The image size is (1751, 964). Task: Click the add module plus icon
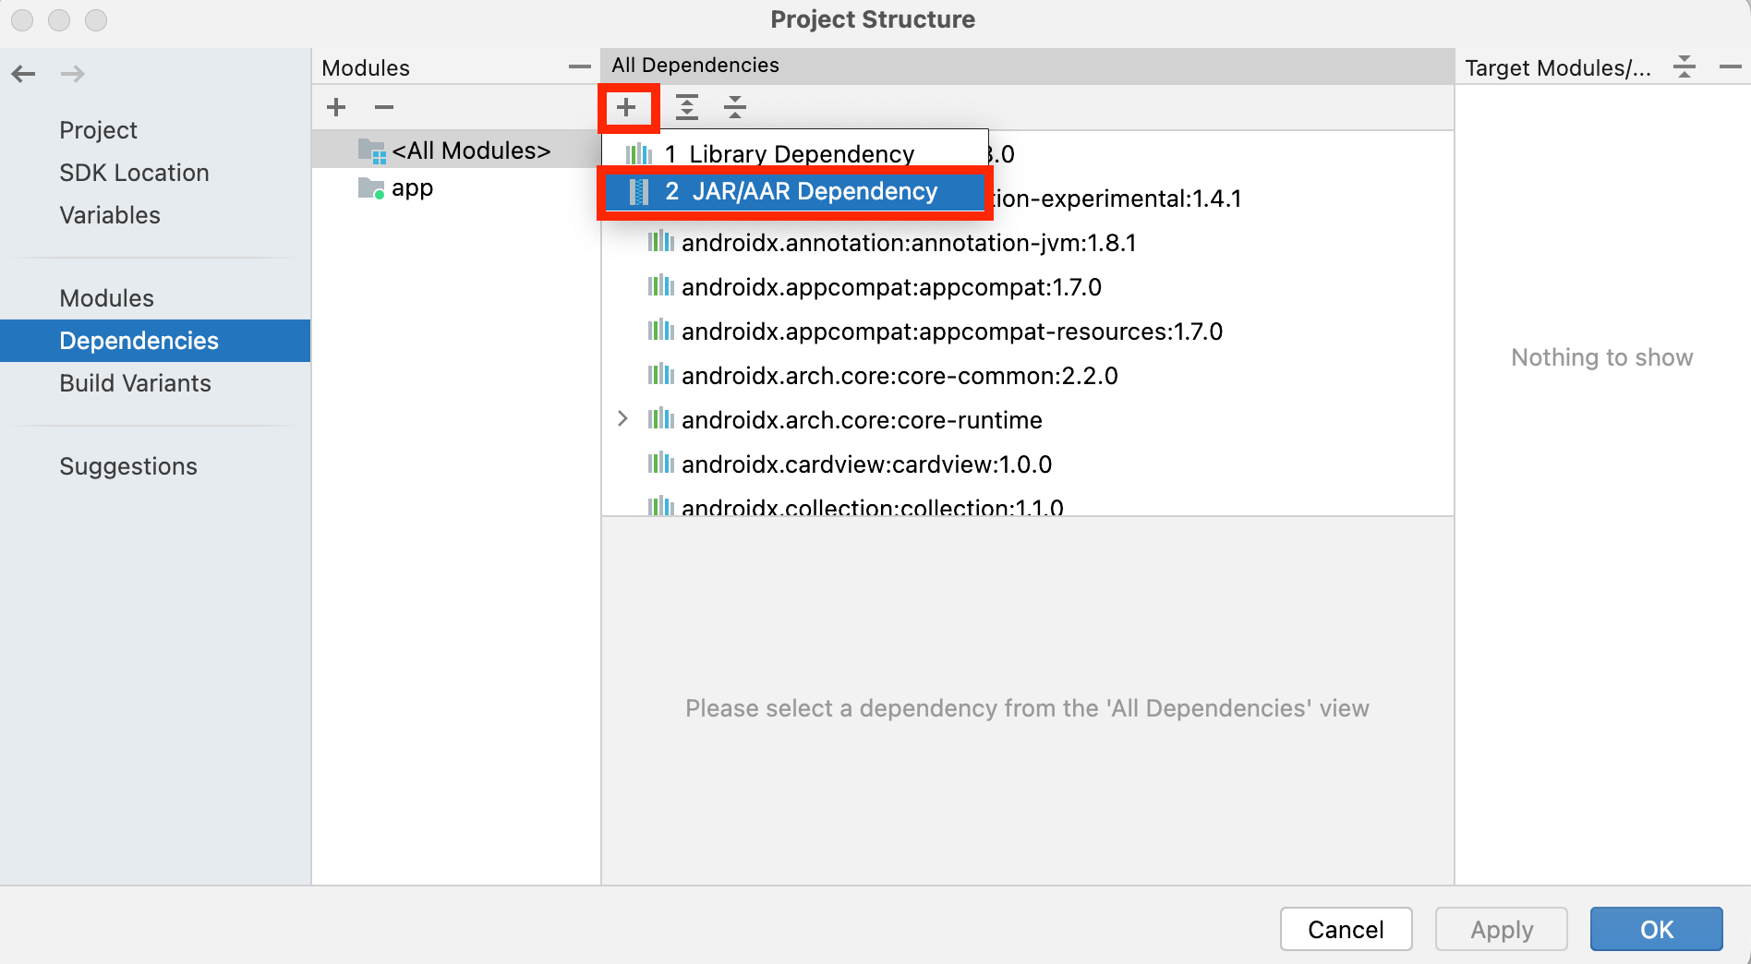(336, 108)
